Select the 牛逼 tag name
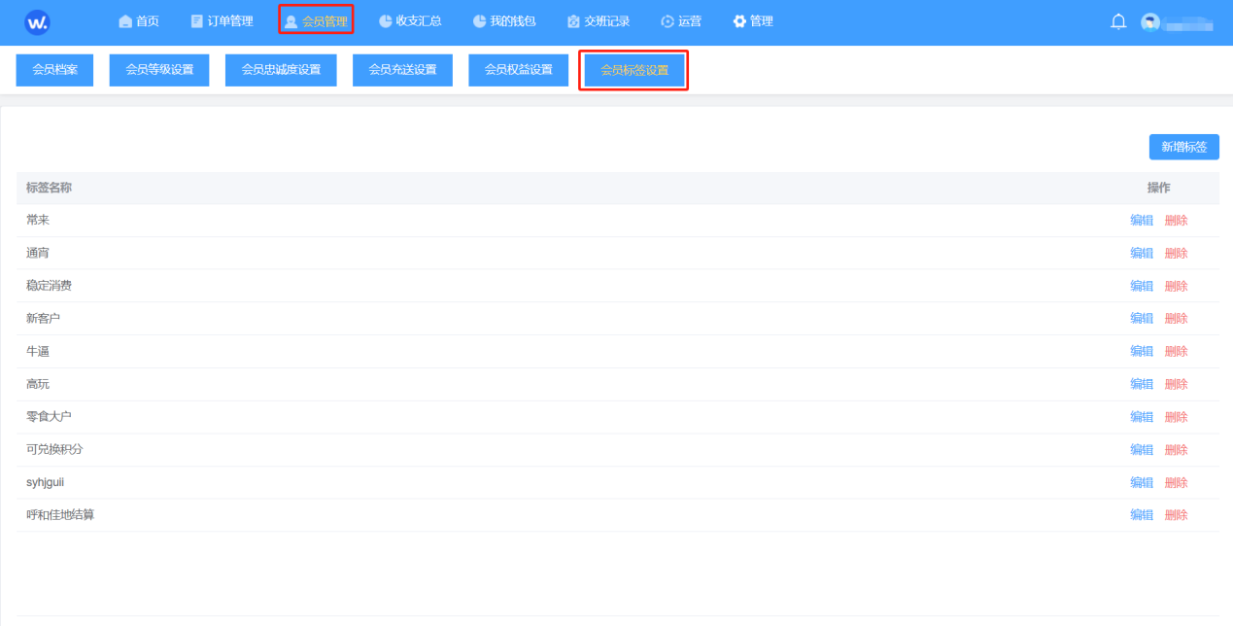Image resolution: width=1233 pixels, height=626 pixels. (x=38, y=351)
